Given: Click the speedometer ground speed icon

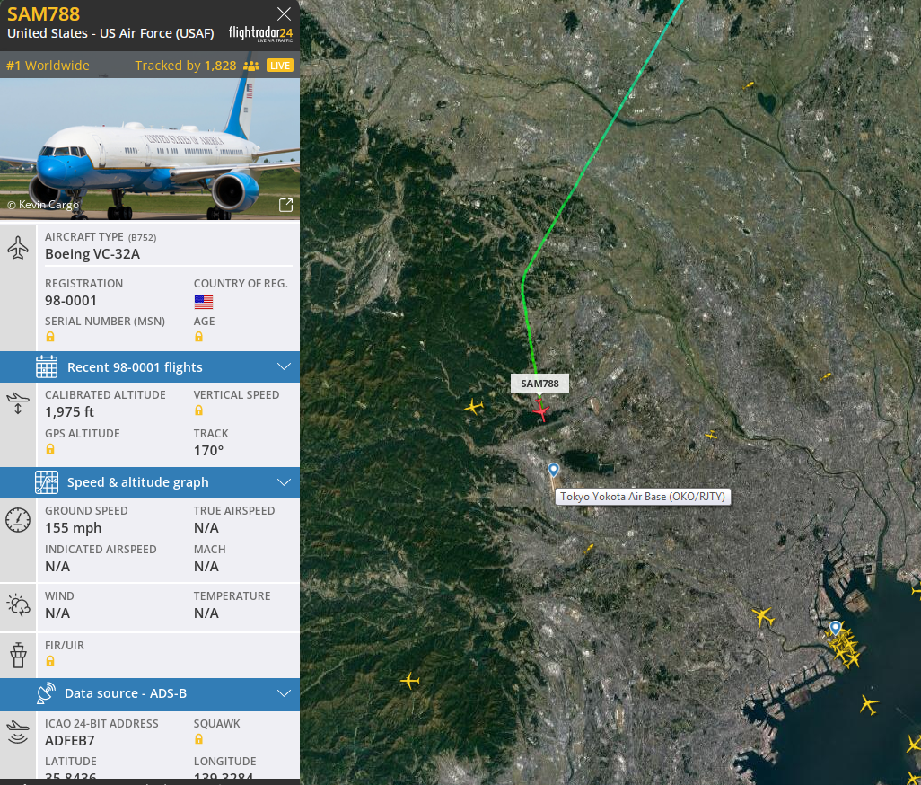Looking at the screenshot, I should pos(18,520).
